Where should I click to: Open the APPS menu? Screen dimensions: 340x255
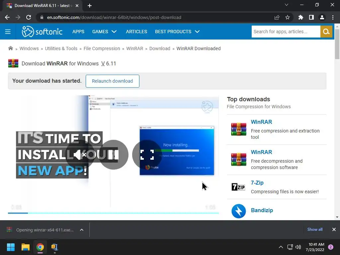pos(78,32)
